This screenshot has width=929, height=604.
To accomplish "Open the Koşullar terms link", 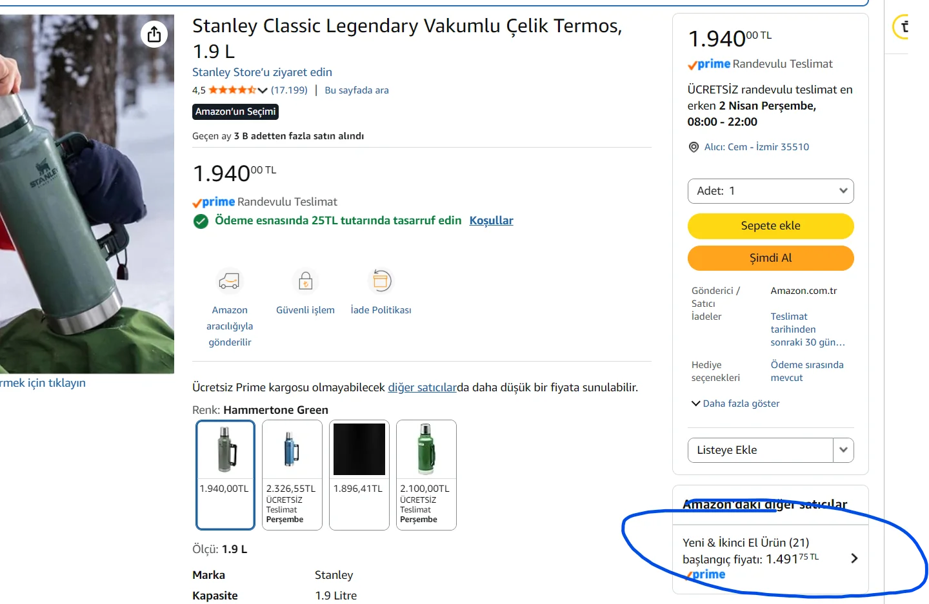I will 491,220.
